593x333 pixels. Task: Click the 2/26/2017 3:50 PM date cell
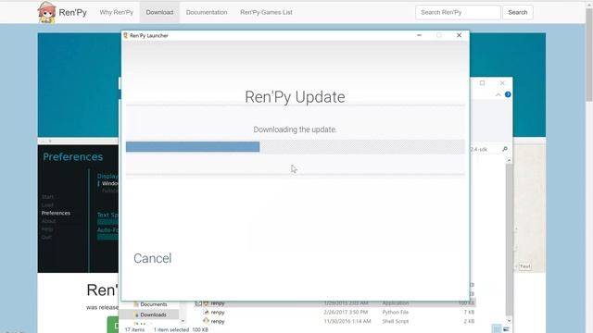pos(346,313)
